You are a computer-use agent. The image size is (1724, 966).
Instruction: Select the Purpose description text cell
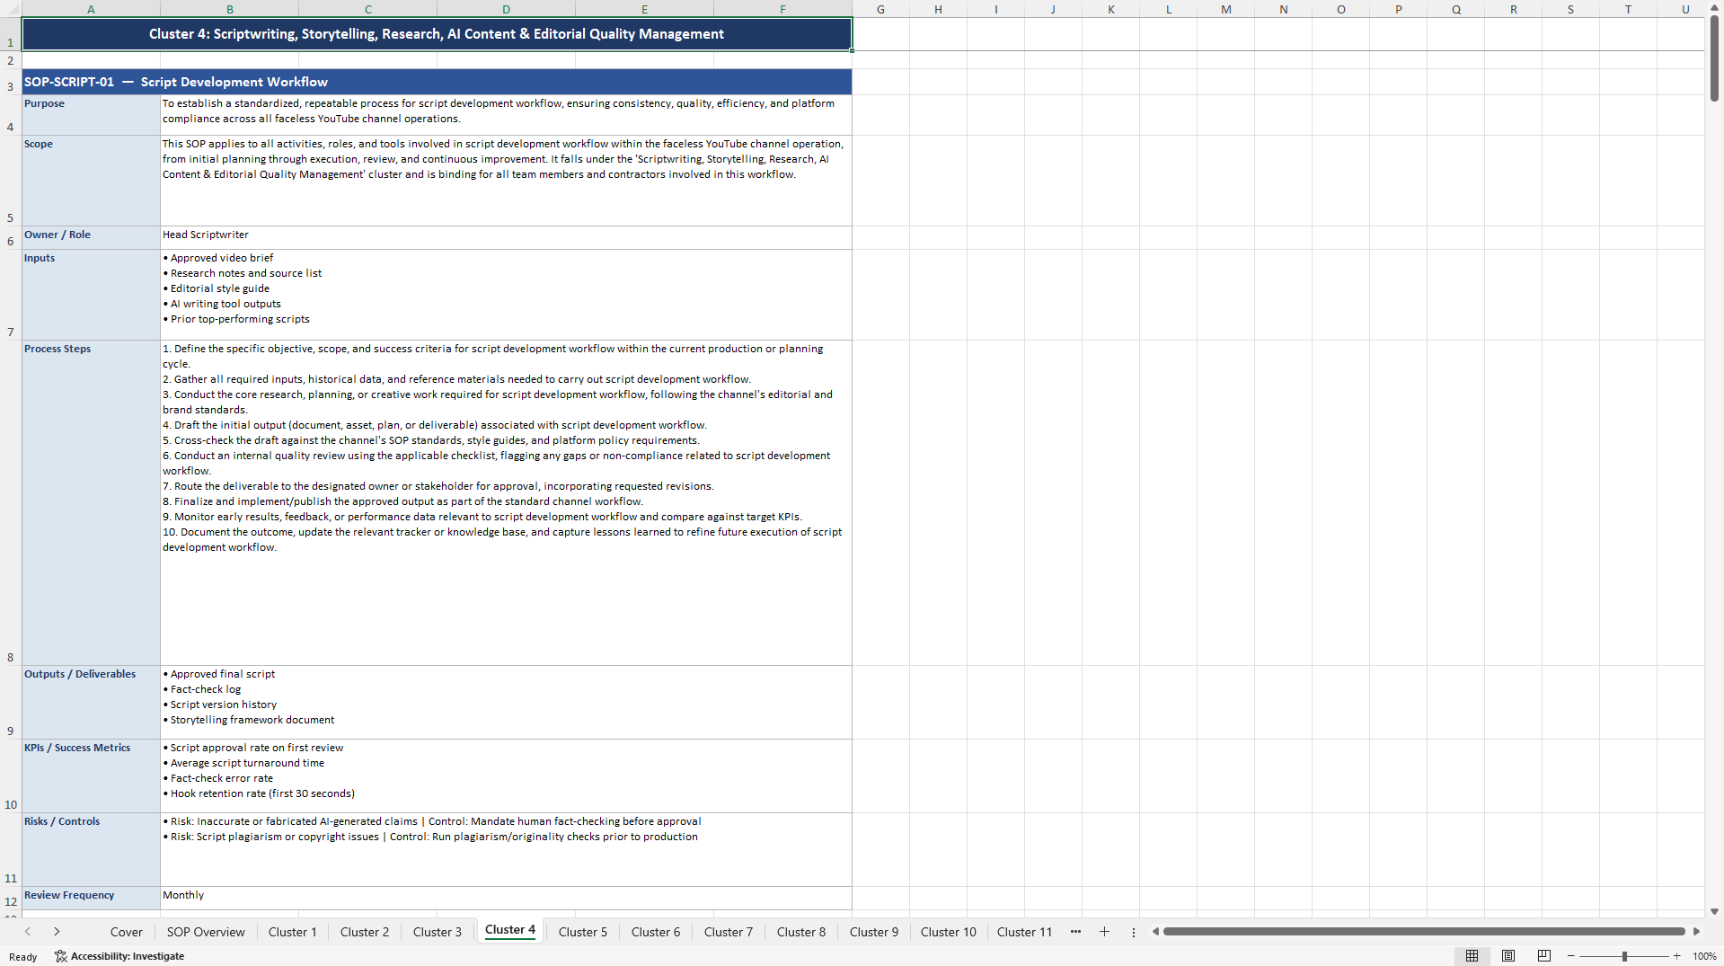point(506,115)
